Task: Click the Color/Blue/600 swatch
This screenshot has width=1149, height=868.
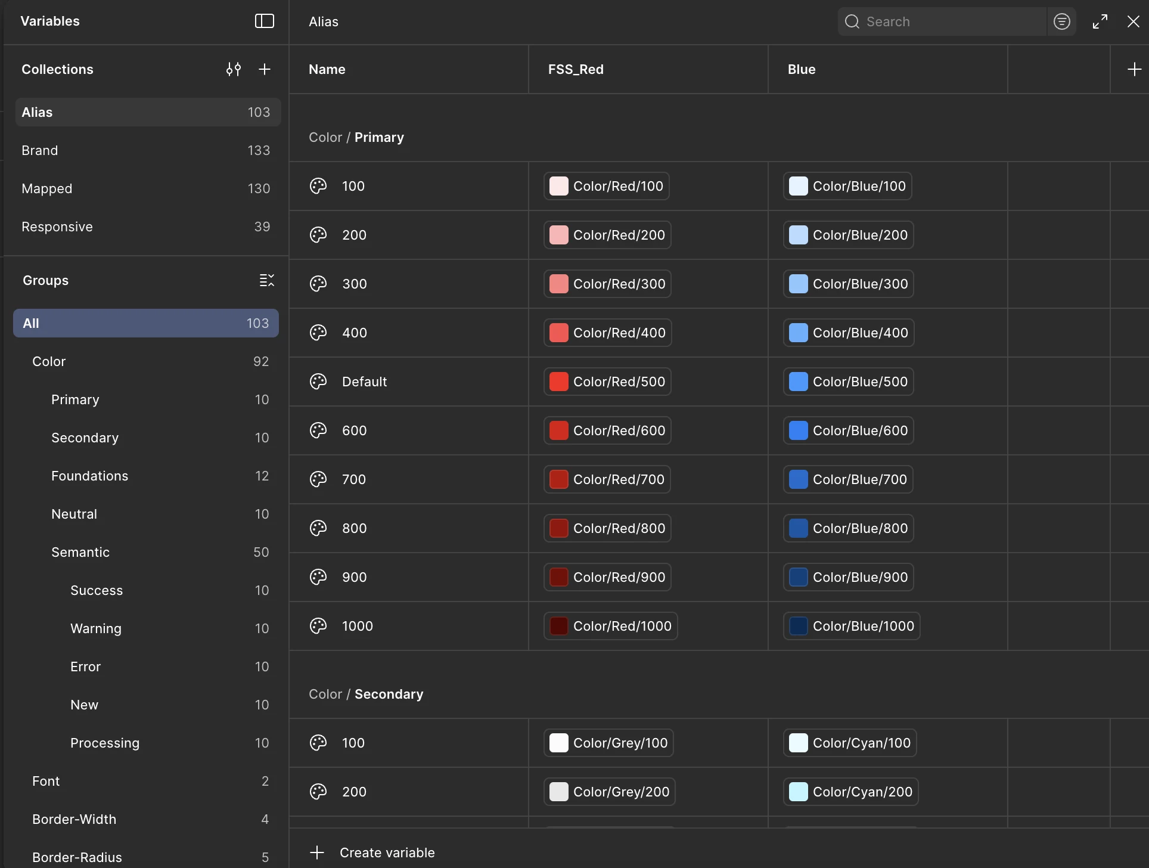Action: pyautogui.click(x=798, y=430)
